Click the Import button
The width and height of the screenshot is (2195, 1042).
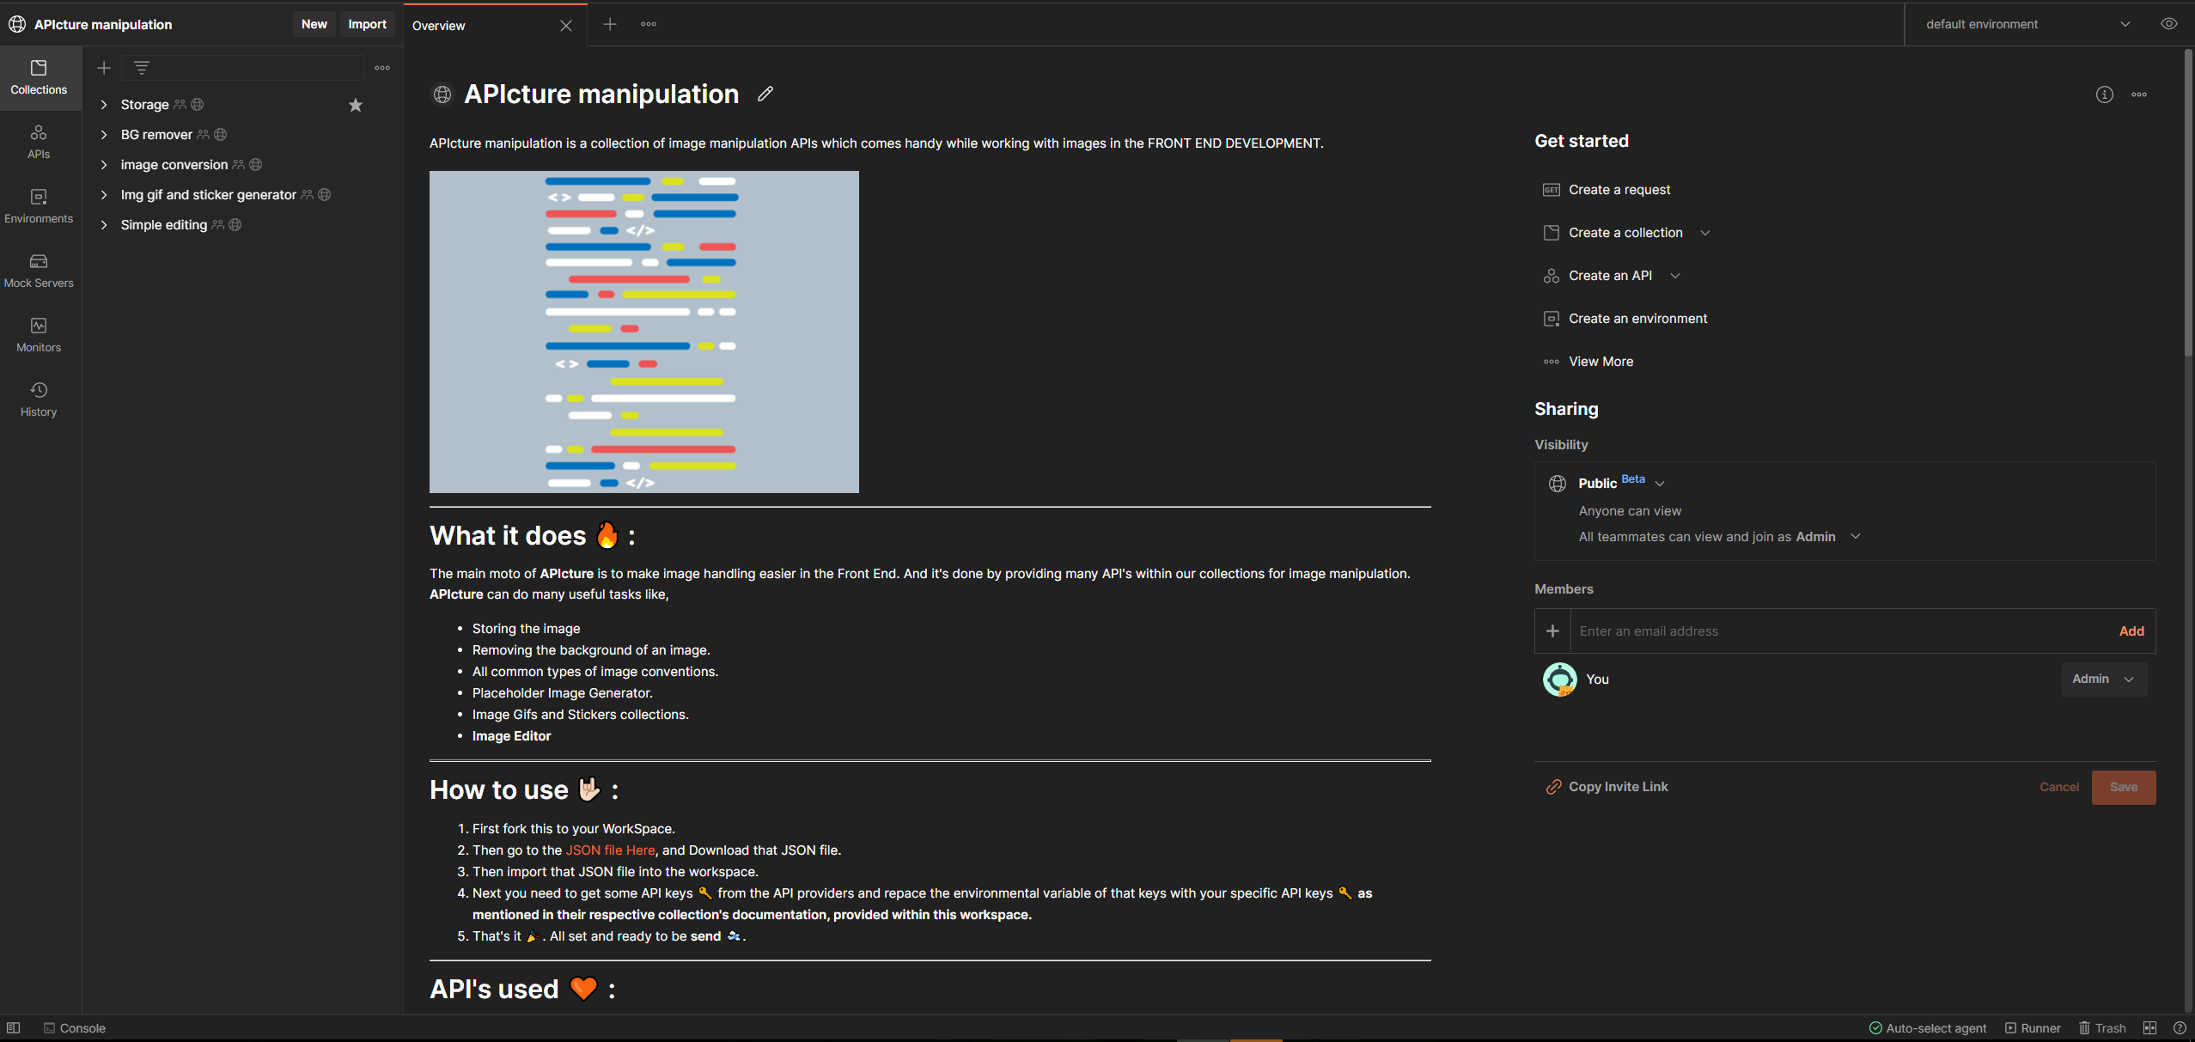point(367,24)
